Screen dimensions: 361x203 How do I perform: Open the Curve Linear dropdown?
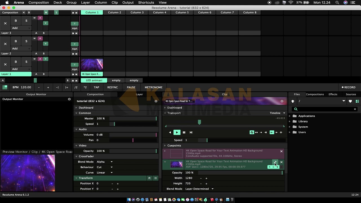(105, 173)
